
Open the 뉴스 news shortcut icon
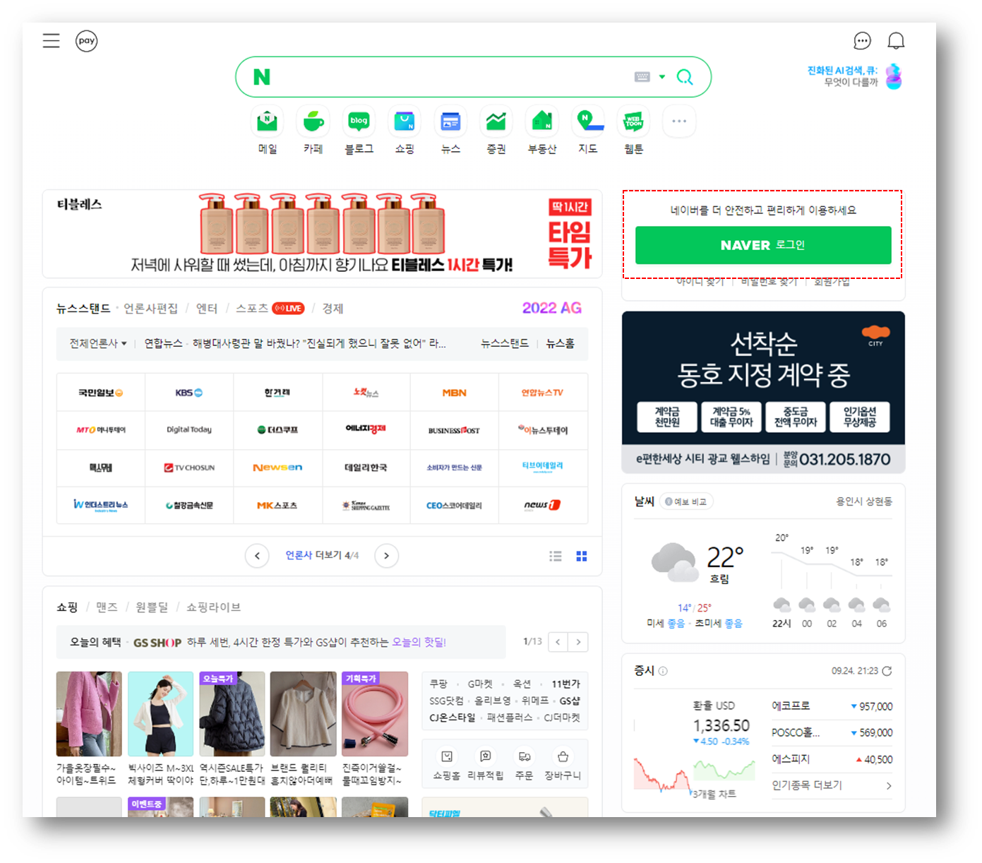click(x=450, y=122)
